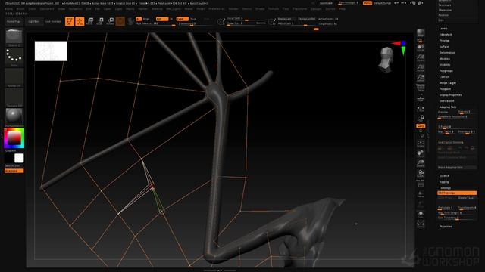Viewport: 485px width, 272px height.
Task: Click the PolyF draw polyframe icon
Action: point(421,184)
